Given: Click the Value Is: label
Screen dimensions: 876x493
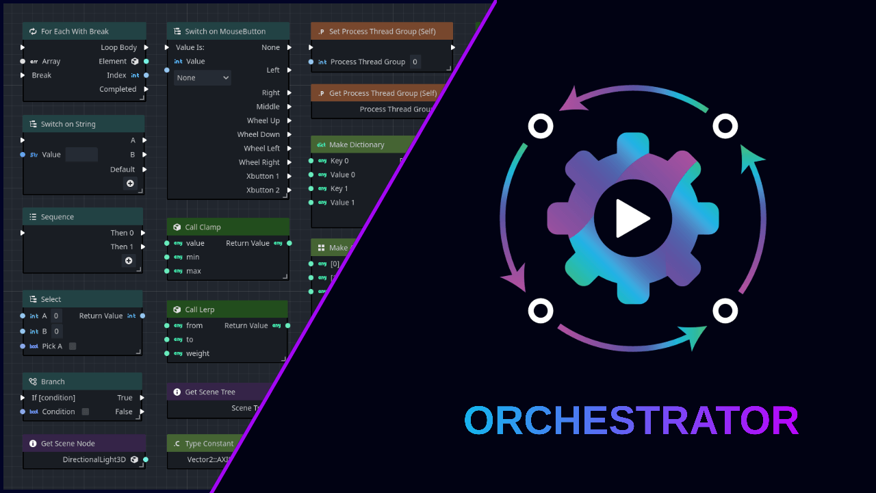Looking at the screenshot, I should point(190,48).
